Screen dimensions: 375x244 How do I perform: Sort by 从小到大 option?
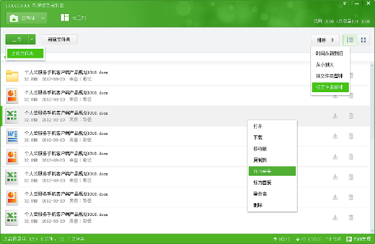tap(324, 65)
